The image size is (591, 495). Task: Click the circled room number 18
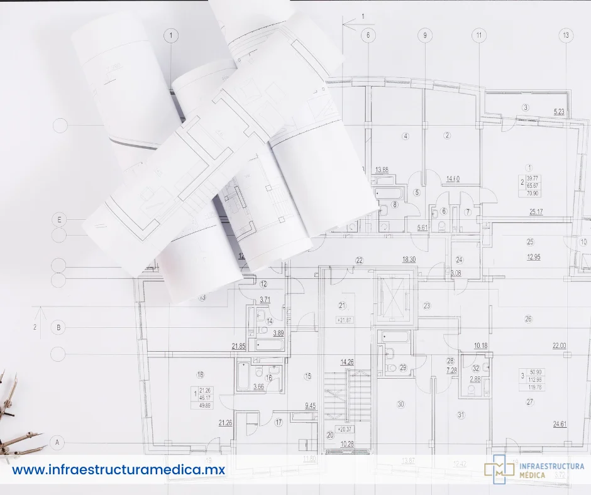click(201, 375)
